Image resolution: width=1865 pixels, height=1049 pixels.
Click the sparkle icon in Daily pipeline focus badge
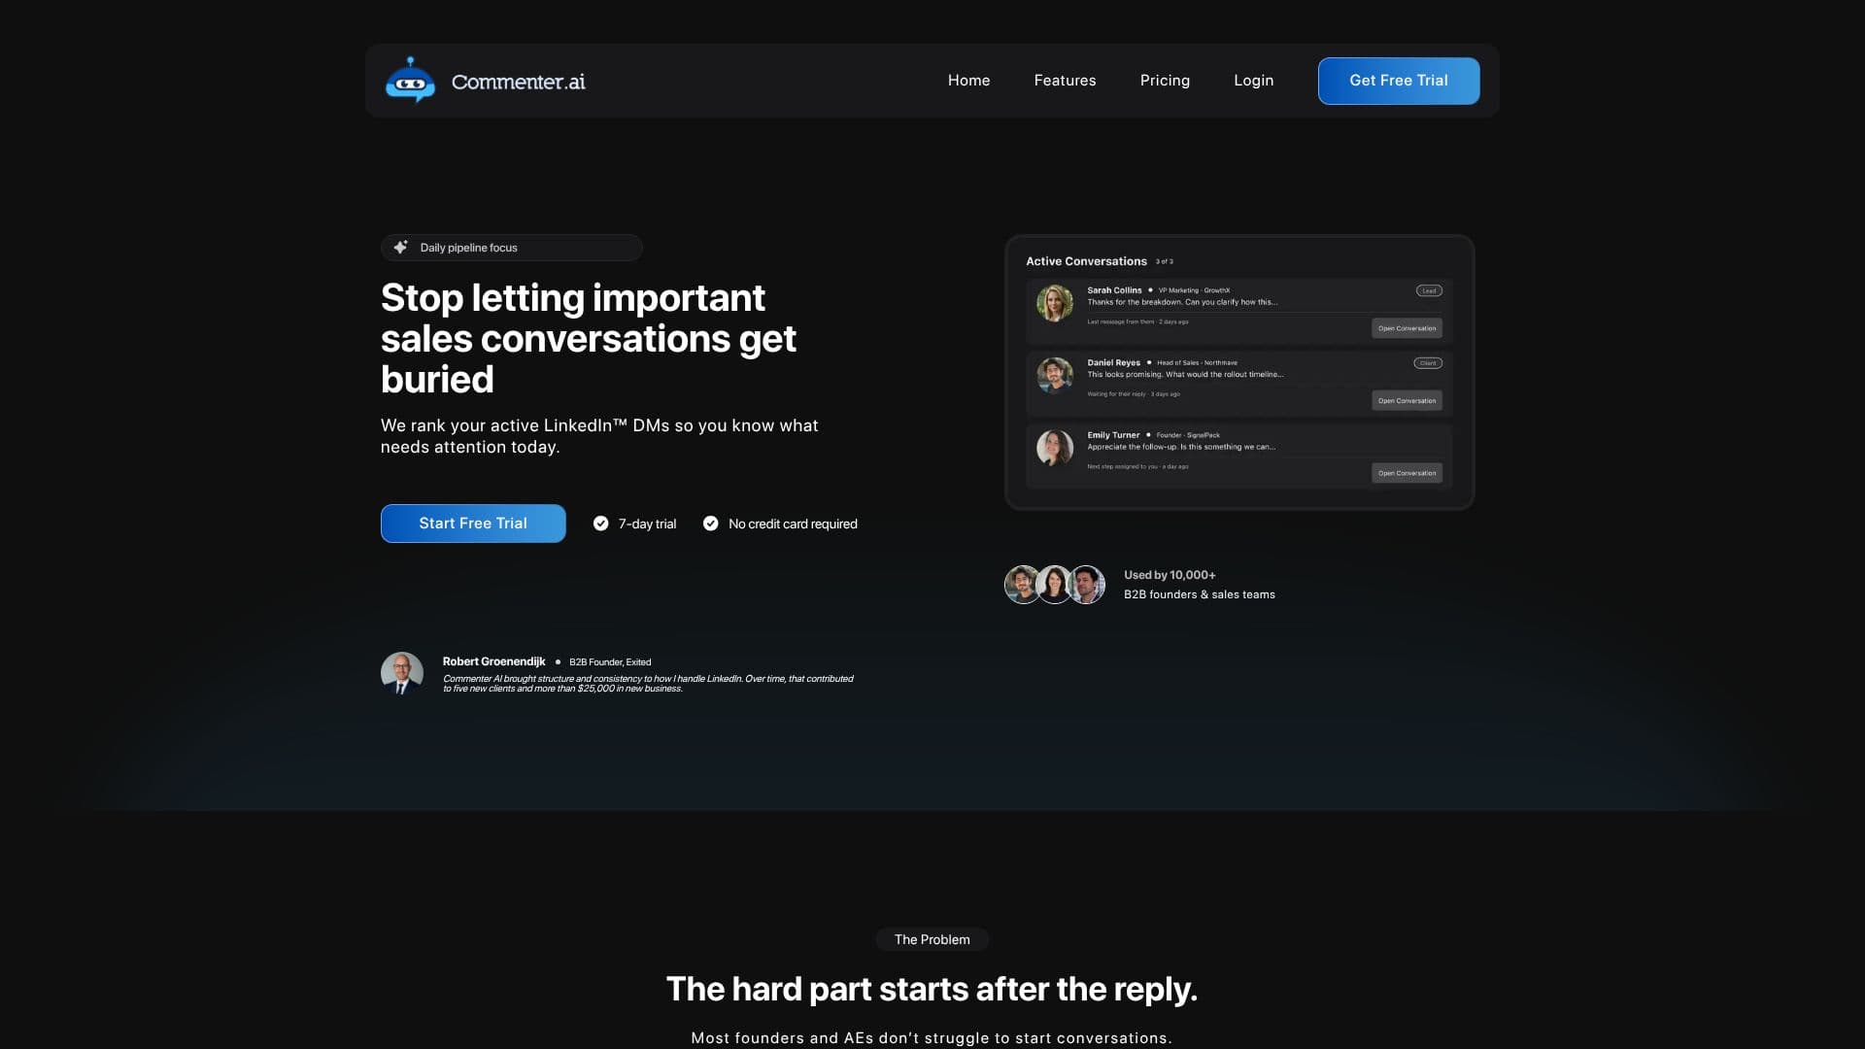tap(400, 247)
